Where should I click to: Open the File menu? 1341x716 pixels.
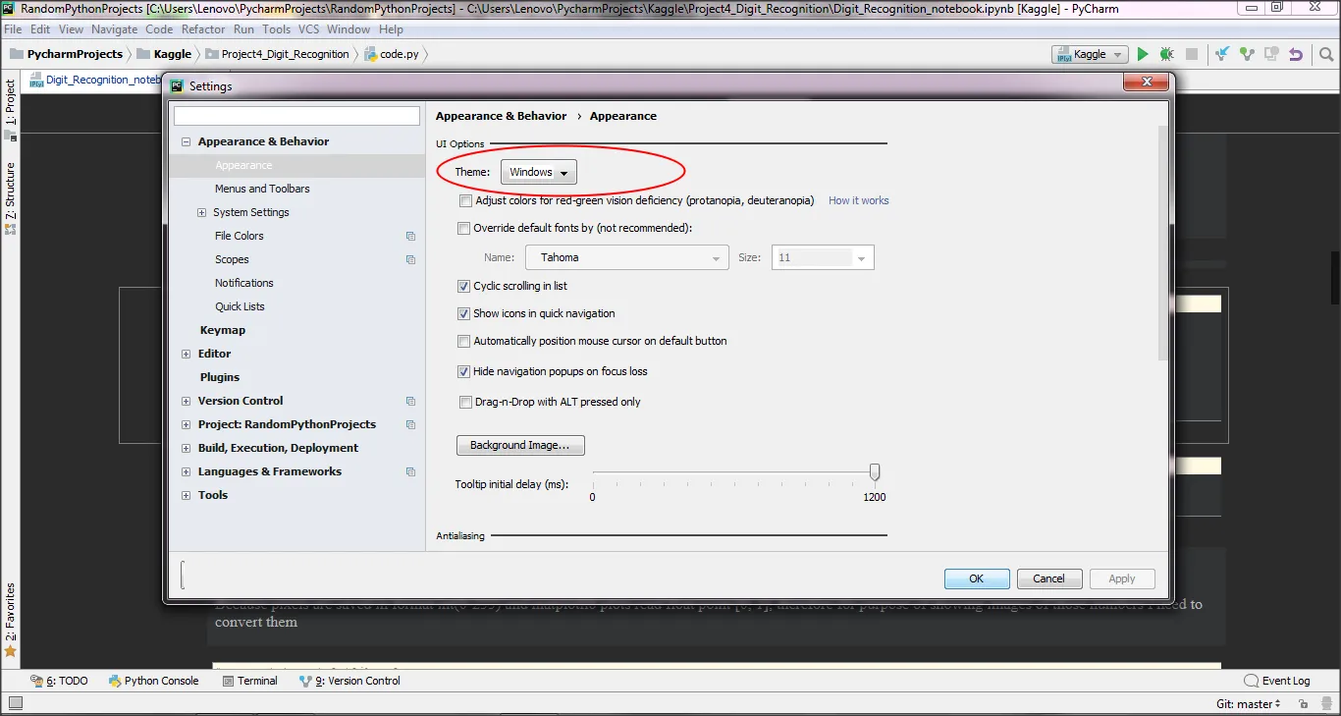[x=13, y=29]
